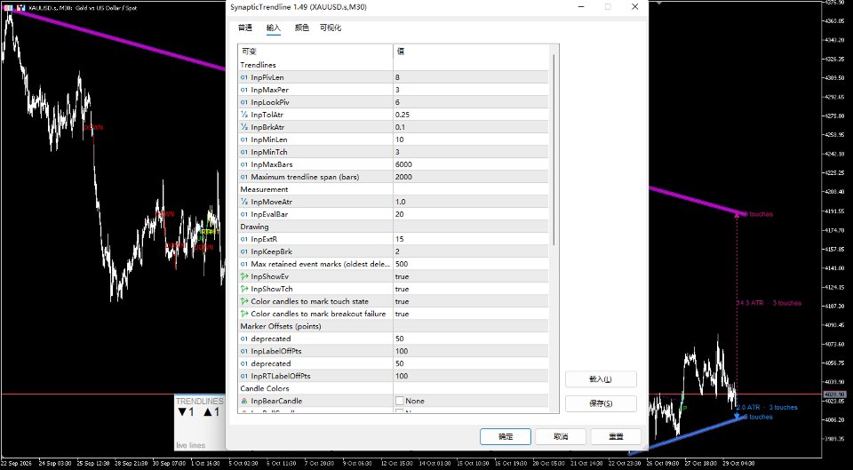The width and height of the screenshot is (853, 470).
Task: Click the 2.0 ATR · 3 touches chart label
Action: pos(767,407)
